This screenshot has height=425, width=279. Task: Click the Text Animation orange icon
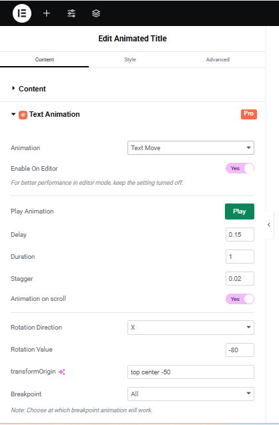[23, 115]
